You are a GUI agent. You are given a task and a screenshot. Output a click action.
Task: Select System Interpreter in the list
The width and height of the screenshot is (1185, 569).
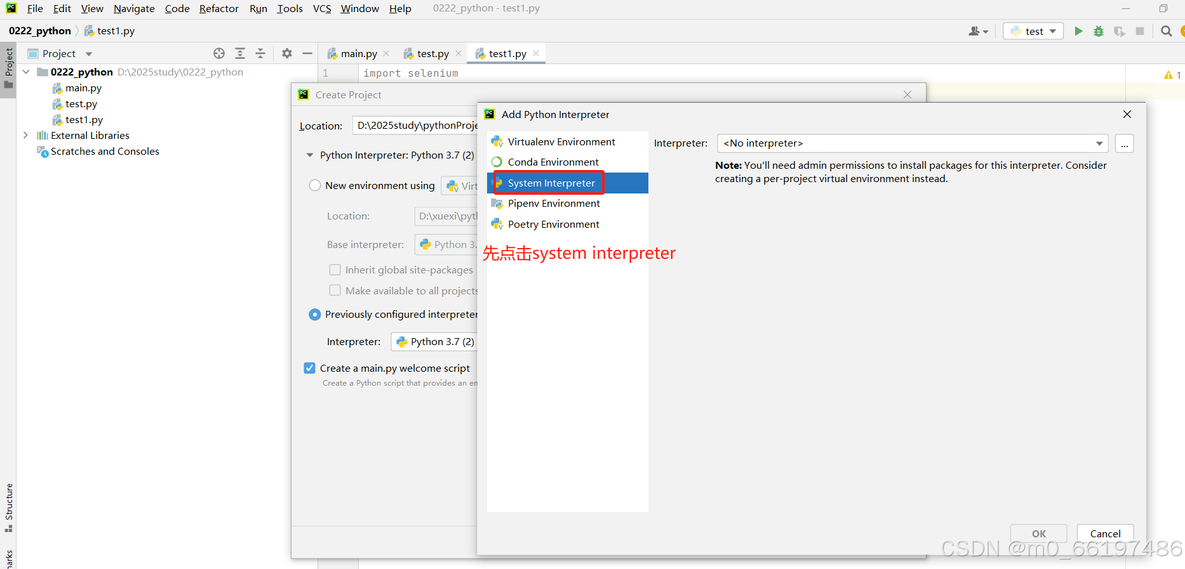[567, 183]
